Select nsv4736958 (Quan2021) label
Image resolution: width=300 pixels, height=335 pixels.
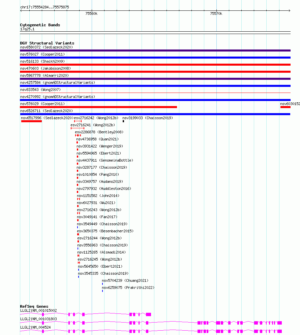[97, 139]
